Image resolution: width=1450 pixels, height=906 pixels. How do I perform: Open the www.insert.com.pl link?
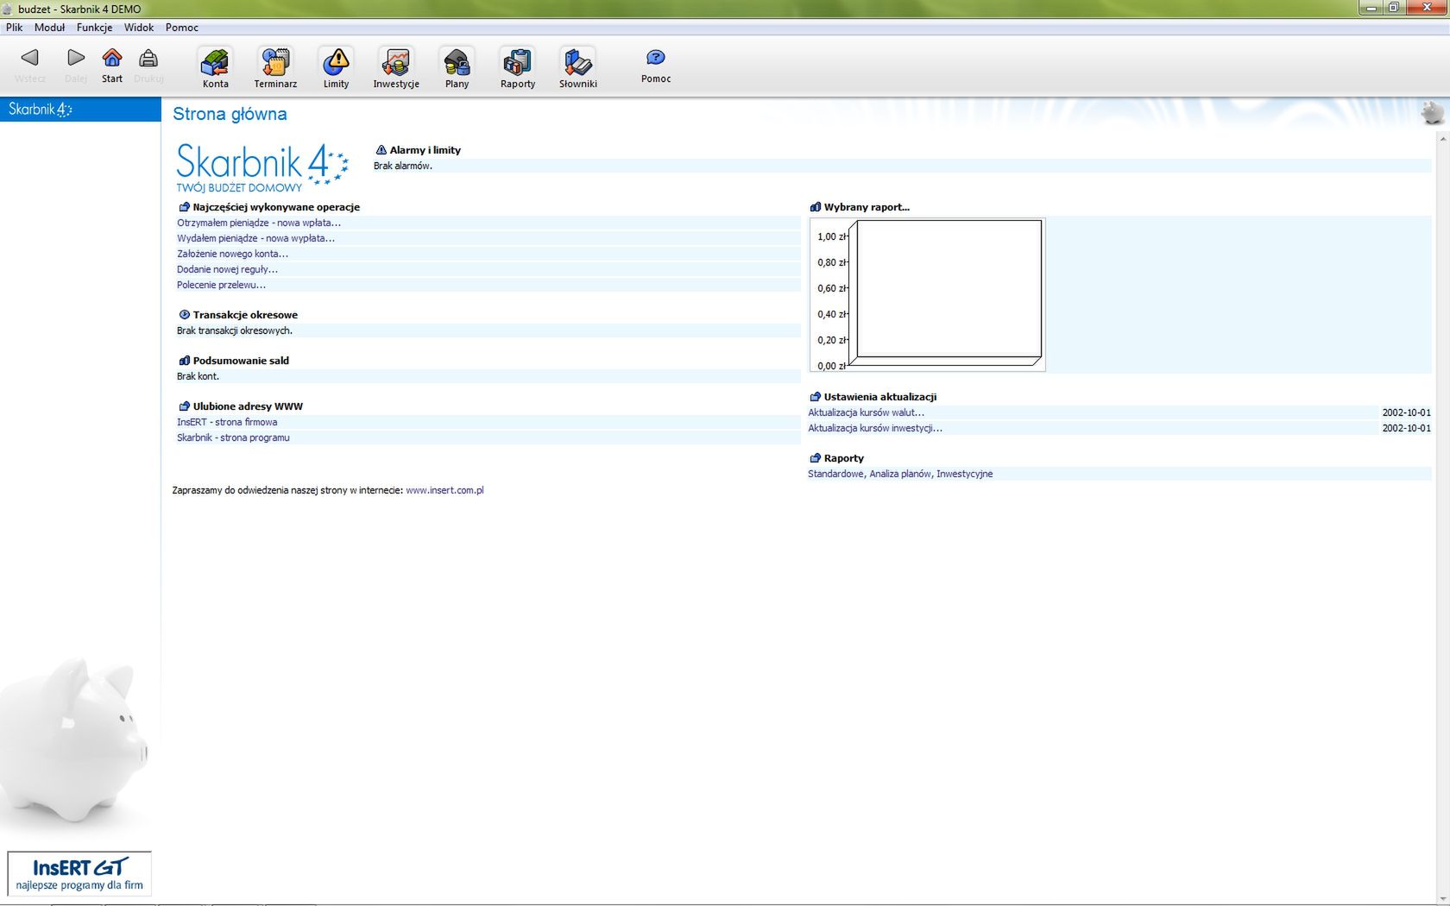444,490
